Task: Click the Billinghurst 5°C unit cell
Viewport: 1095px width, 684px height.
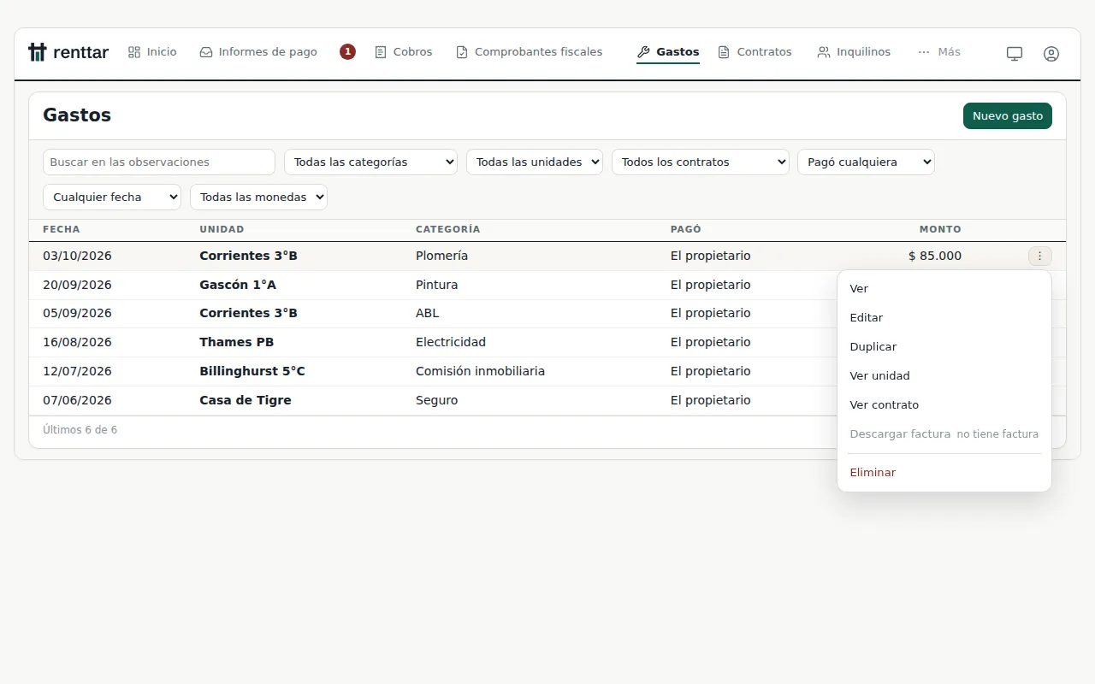Action: pos(252,371)
